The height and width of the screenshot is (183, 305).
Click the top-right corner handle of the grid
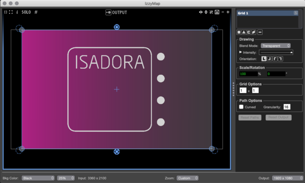click(x=211, y=30)
